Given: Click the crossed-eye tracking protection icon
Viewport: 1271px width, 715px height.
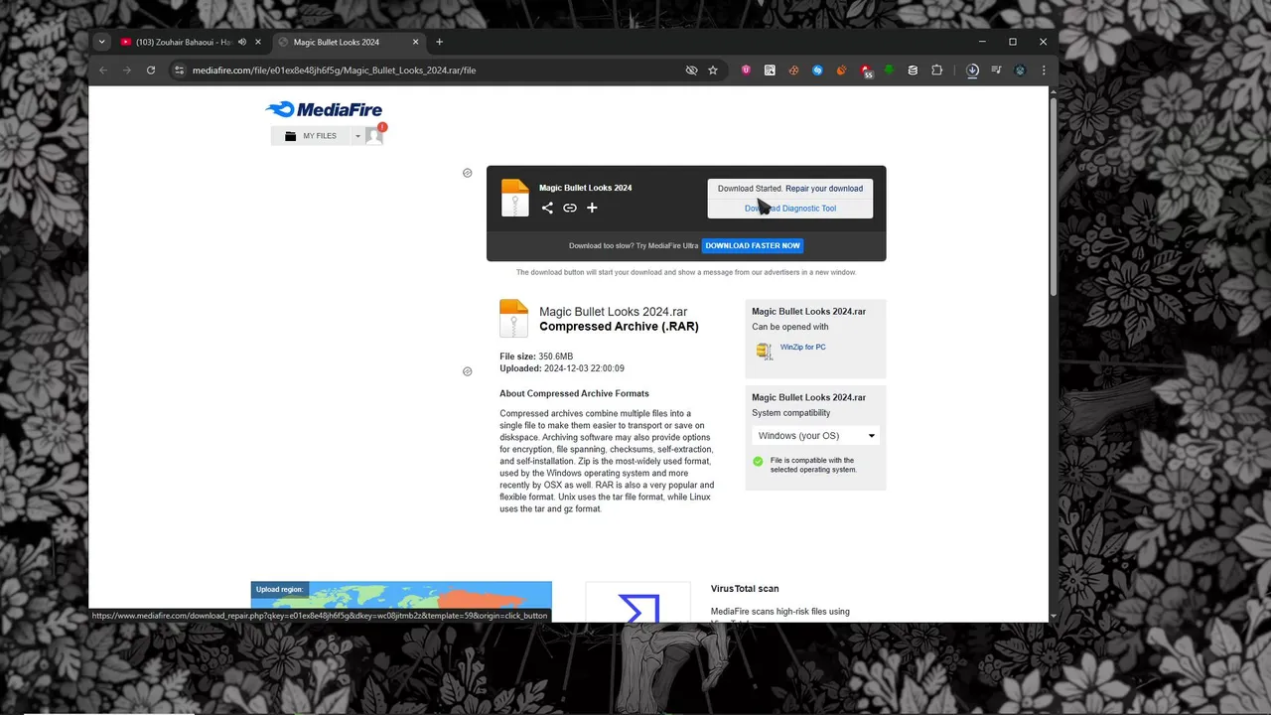Looking at the screenshot, I should pyautogui.click(x=692, y=71).
